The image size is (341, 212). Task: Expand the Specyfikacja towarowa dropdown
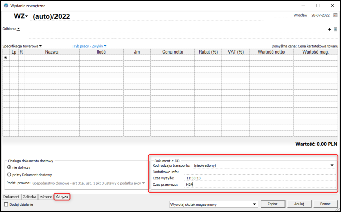coord(40,46)
